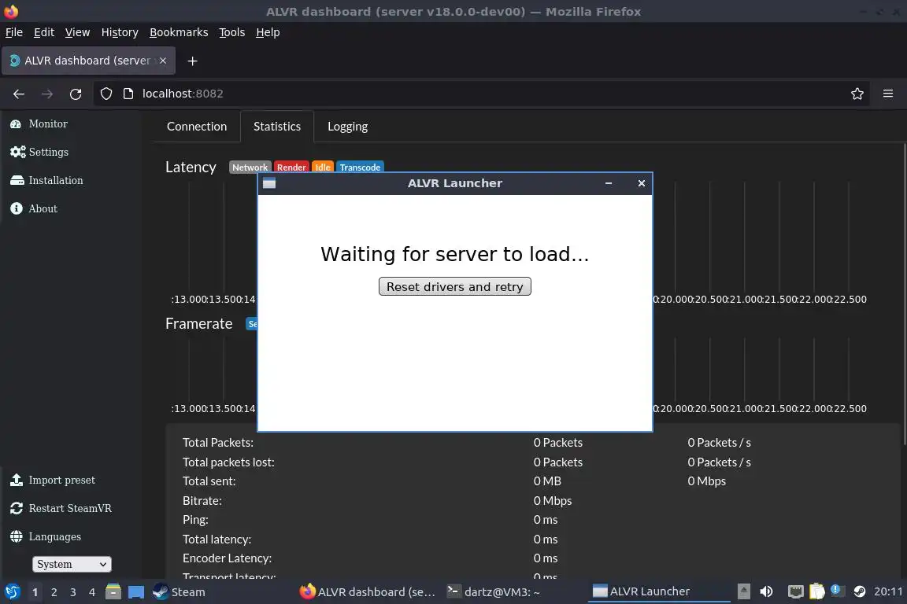Image resolution: width=907 pixels, height=604 pixels.
Task: Open the file manager from taskbar
Action: (113, 592)
